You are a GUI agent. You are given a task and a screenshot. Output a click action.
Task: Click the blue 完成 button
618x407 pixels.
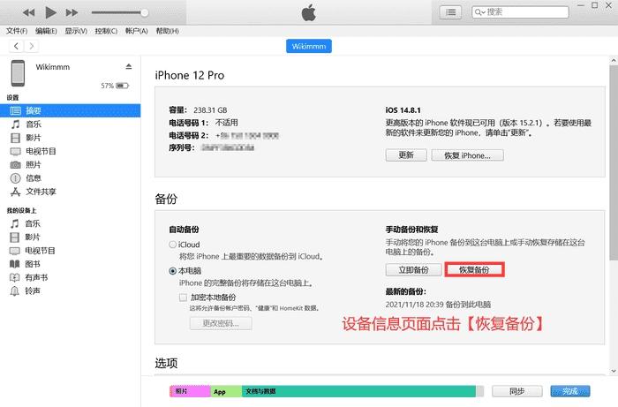point(570,391)
